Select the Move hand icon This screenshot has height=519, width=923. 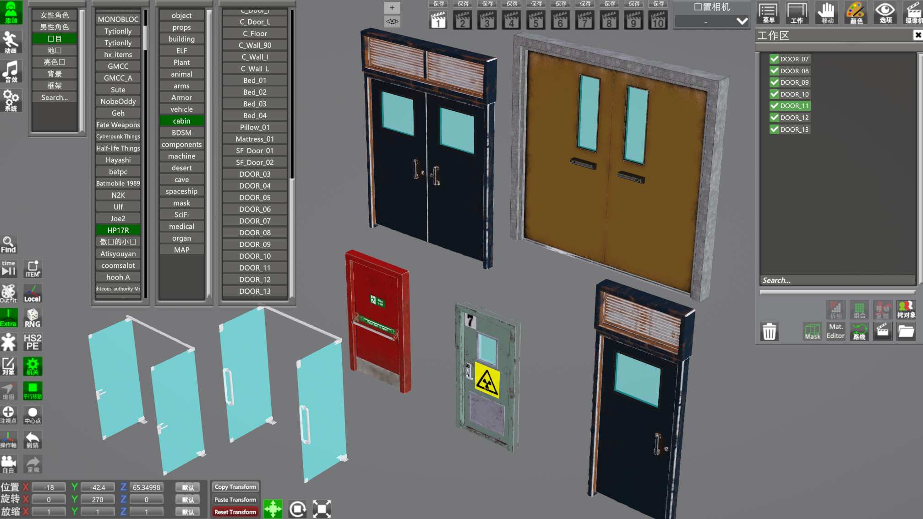pyautogui.click(x=827, y=12)
